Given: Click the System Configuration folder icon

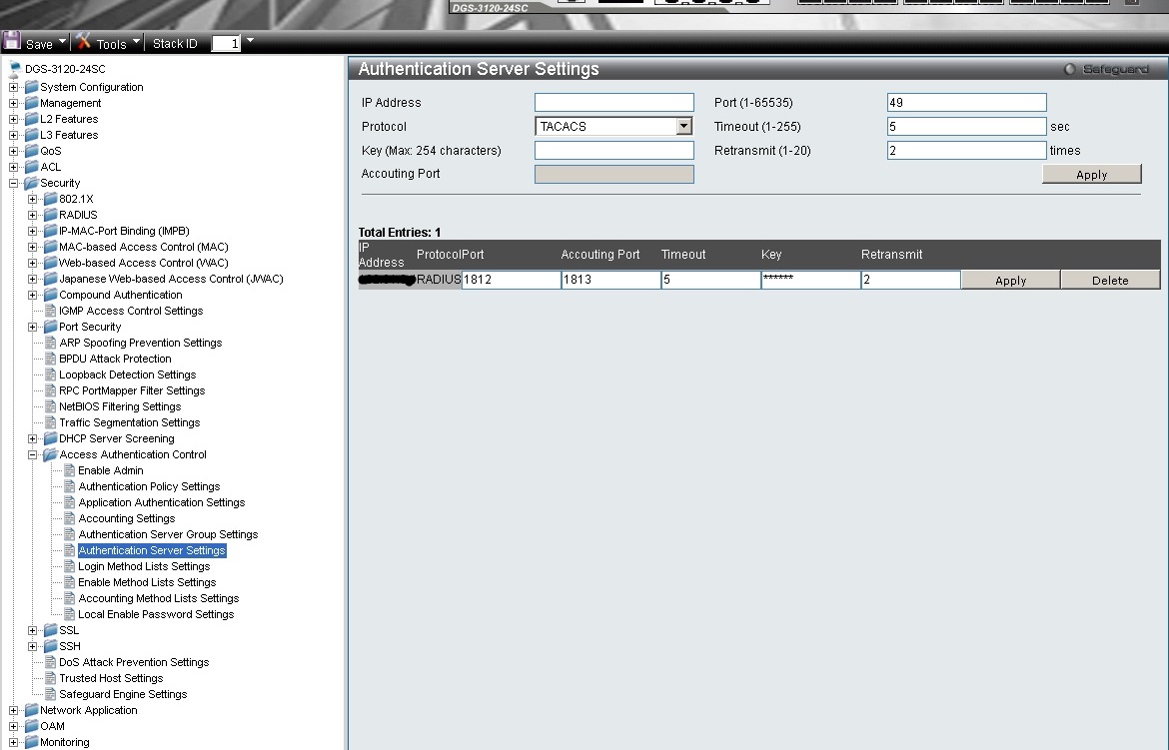Looking at the screenshot, I should 31,87.
